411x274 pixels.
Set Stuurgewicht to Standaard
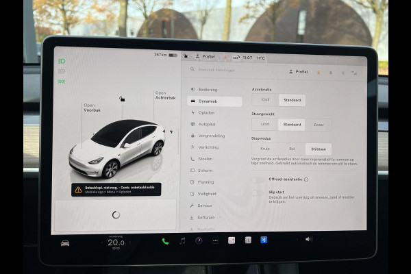(x=292, y=125)
